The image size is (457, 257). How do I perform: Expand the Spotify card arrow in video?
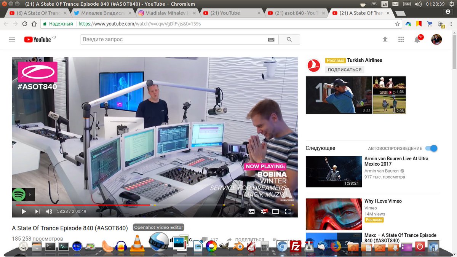click(31, 195)
